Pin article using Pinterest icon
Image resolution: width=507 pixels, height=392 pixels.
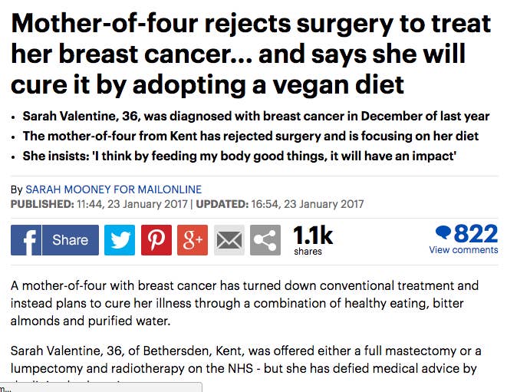click(x=156, y=240)
